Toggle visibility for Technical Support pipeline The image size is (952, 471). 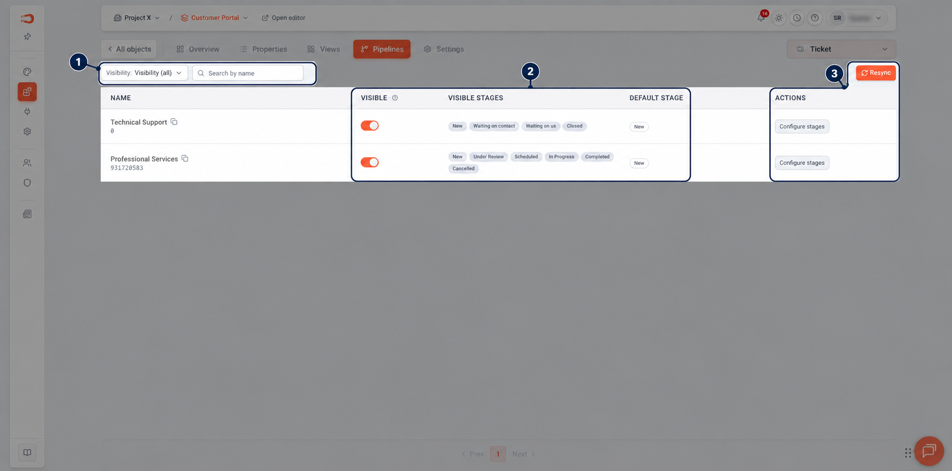point(370,126)
